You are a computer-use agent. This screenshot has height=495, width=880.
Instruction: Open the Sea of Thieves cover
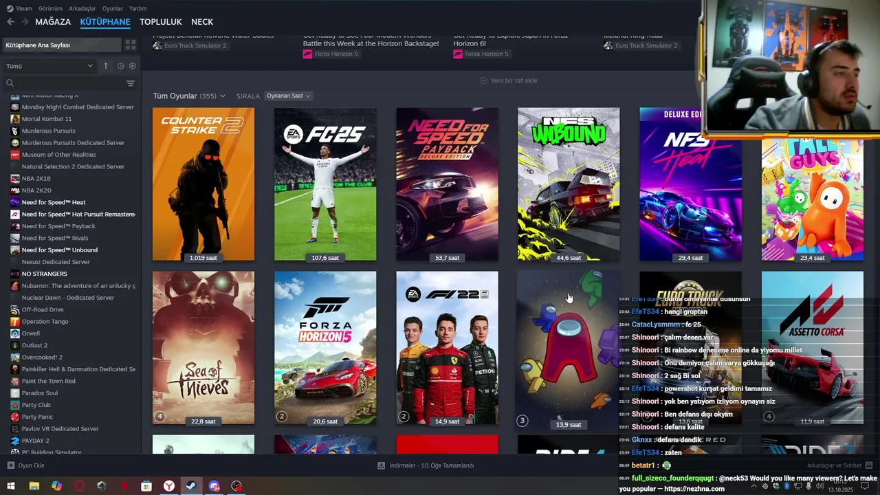tap(203, 348)
